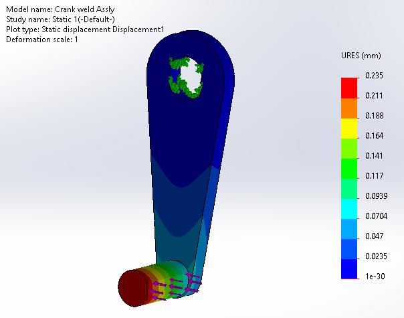Click the red end face of the pin
The width and height of the screenshot is (404, 318).
pos(134,289)
